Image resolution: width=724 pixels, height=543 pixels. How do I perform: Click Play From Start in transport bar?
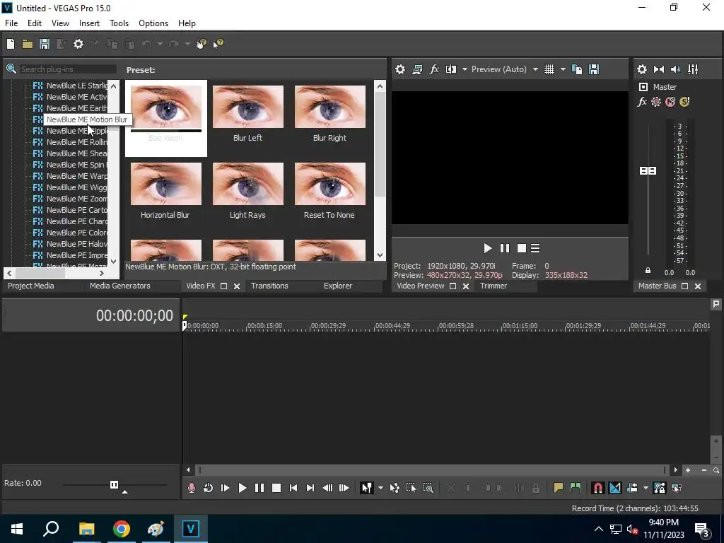(x=226, y=488)
